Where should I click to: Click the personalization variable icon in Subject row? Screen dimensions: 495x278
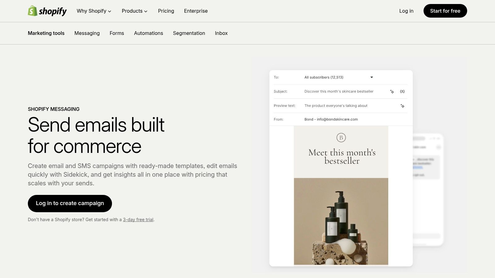click(x=402, y=91)
